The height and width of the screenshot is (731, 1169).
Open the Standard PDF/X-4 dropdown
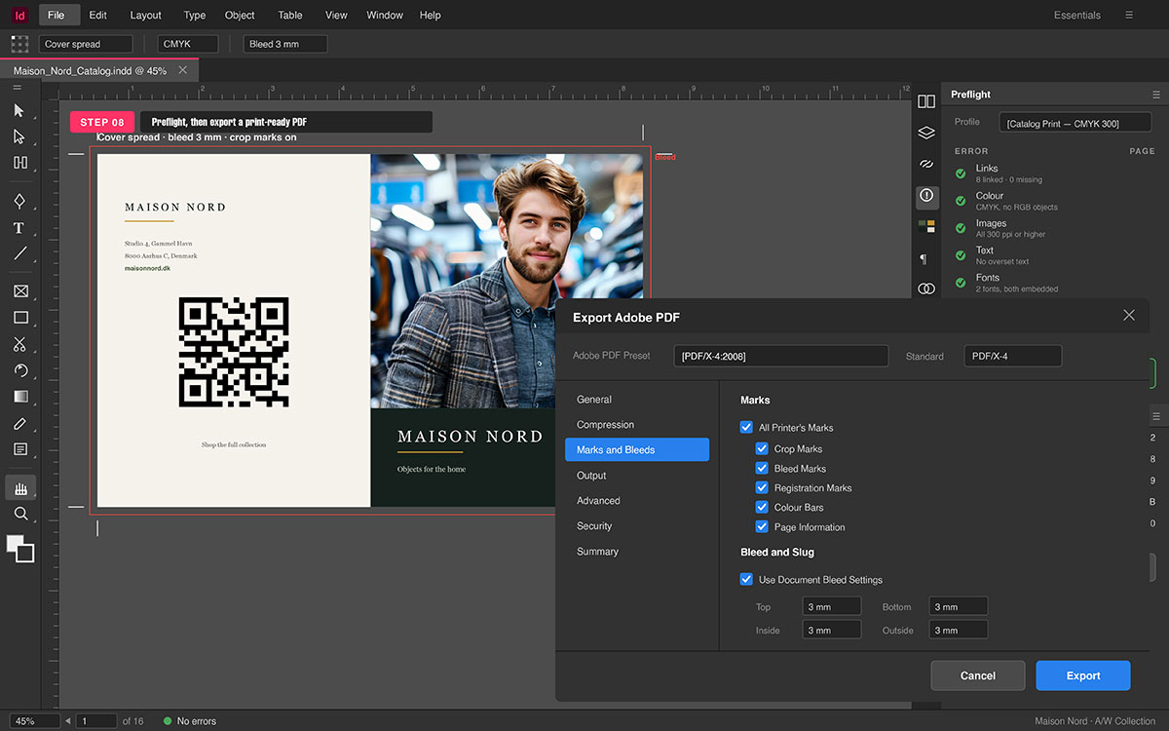point(1013,356)
